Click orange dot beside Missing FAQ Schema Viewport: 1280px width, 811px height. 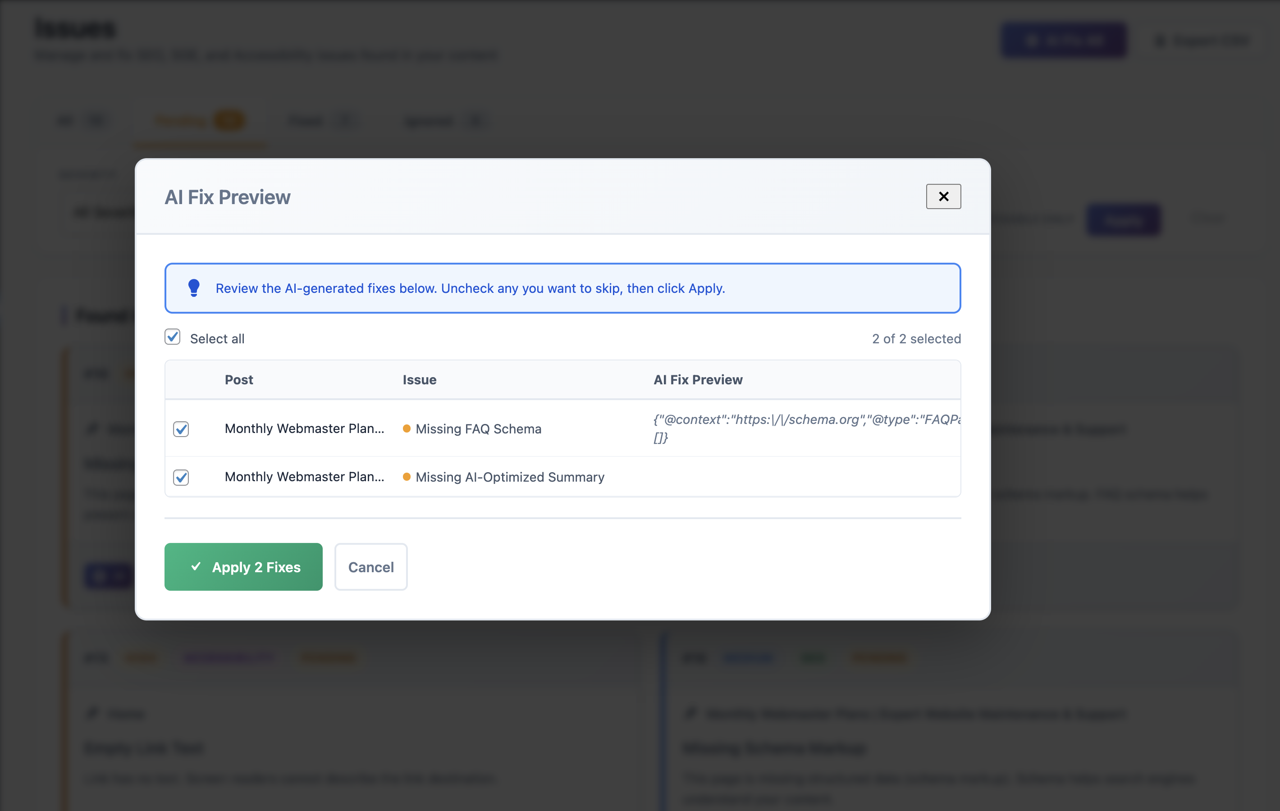[x=407, y=428]
